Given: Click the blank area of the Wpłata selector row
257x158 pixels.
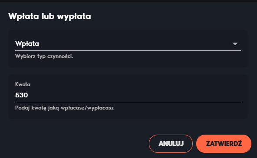Looking at the screenshot, I should pyautogui.click(x=136, y=44).
